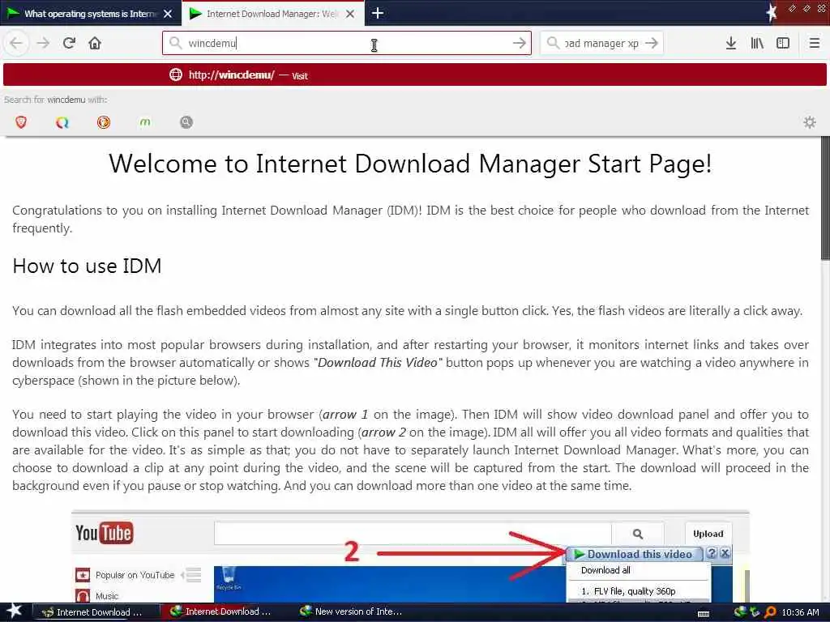The image size is (830, 622).
Task: Search wincdemu with the multicolor Q engine
Action: (62, 122)
